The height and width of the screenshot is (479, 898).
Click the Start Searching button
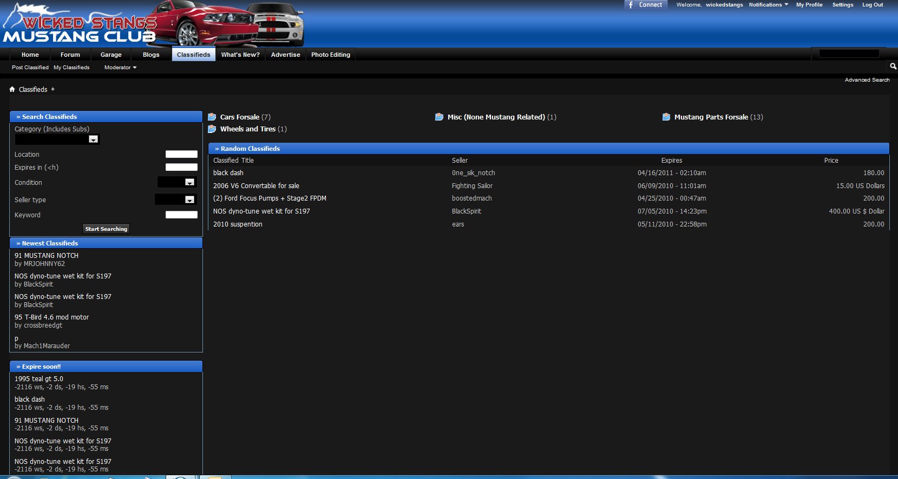point(106,229)
